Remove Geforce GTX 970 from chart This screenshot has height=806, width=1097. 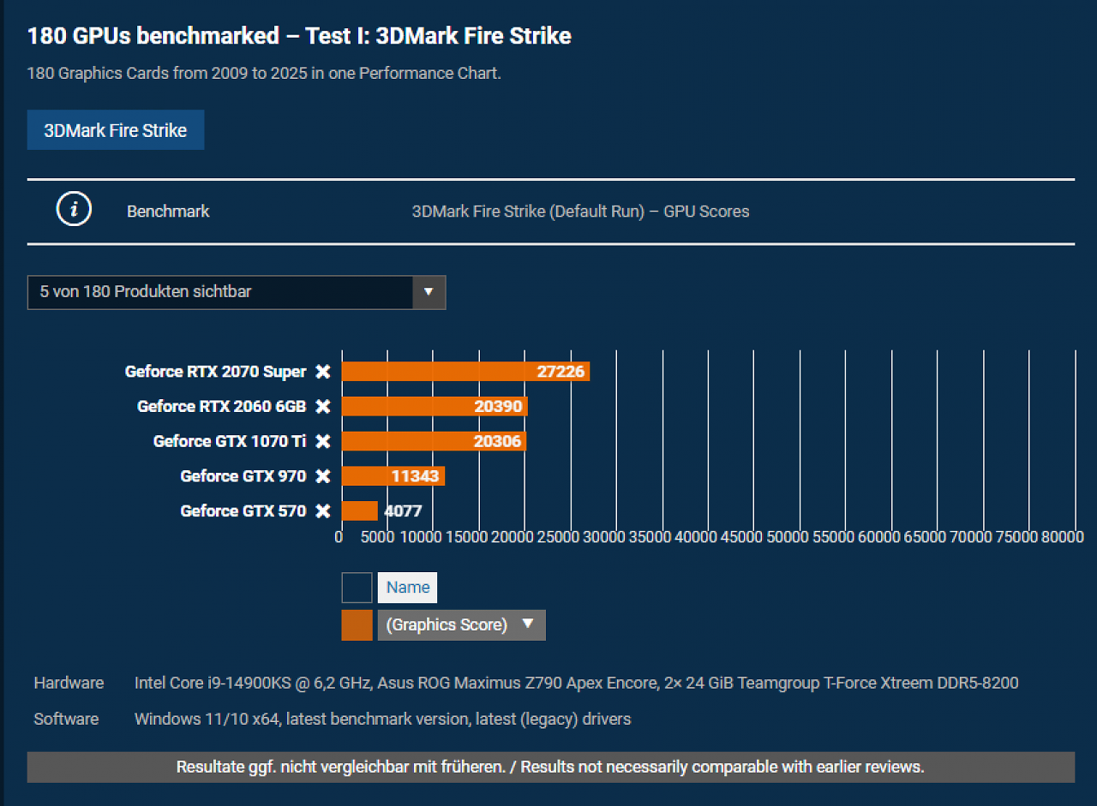click(x=322, y=476)
